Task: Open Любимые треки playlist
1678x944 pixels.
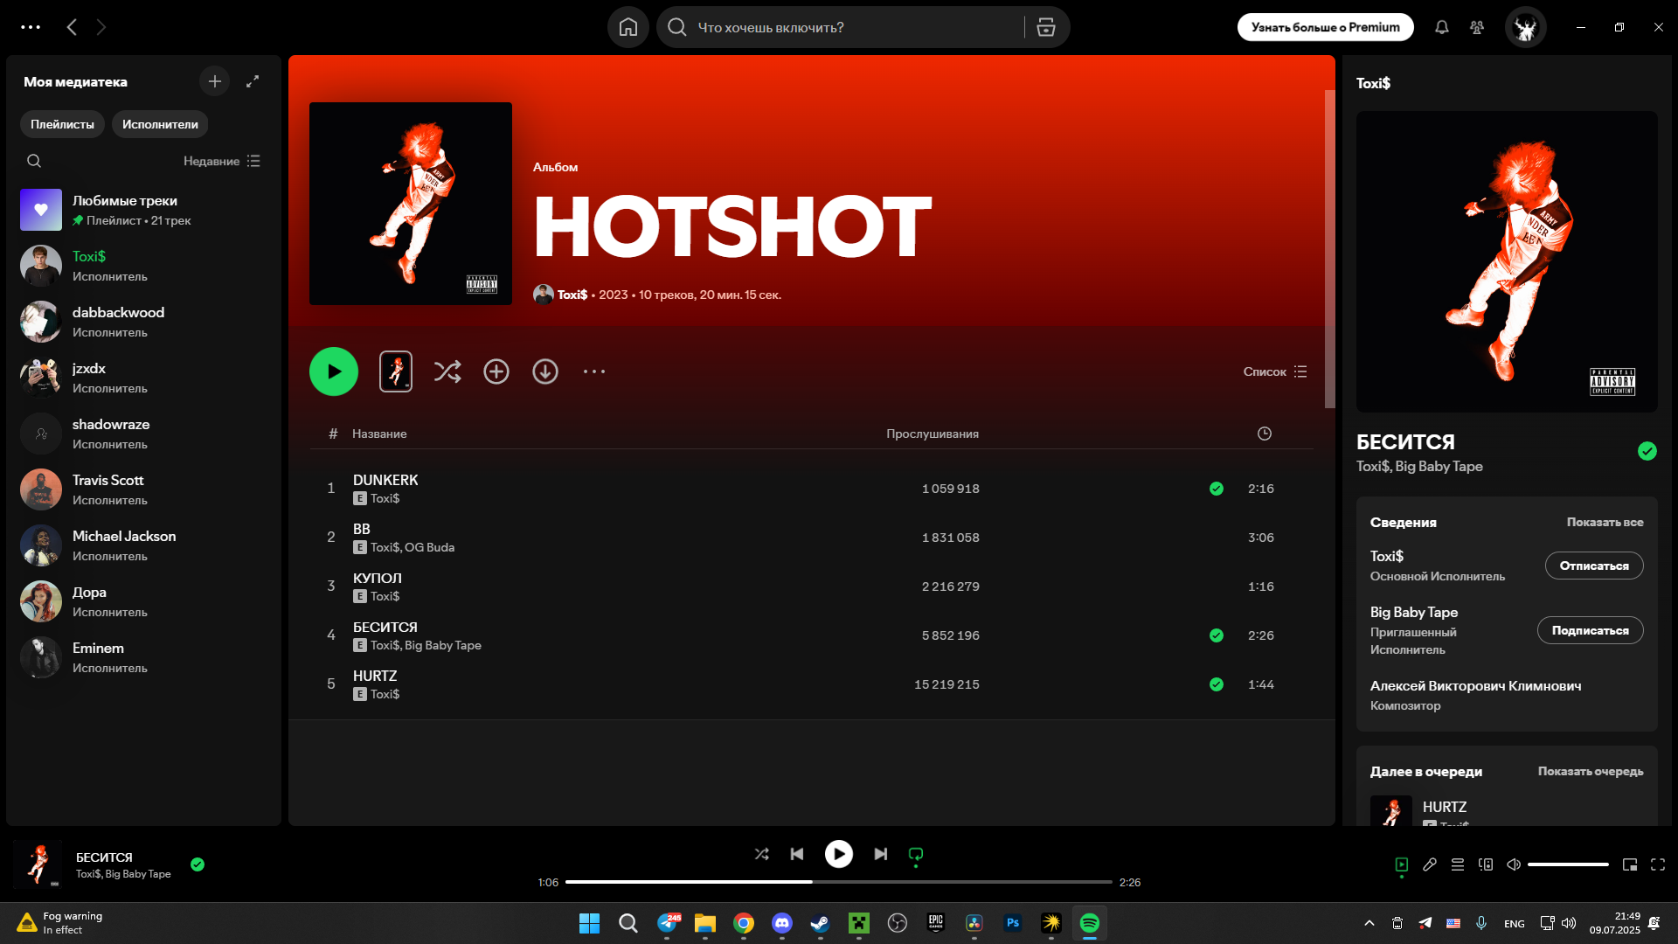Action: [x=143, y=210]
